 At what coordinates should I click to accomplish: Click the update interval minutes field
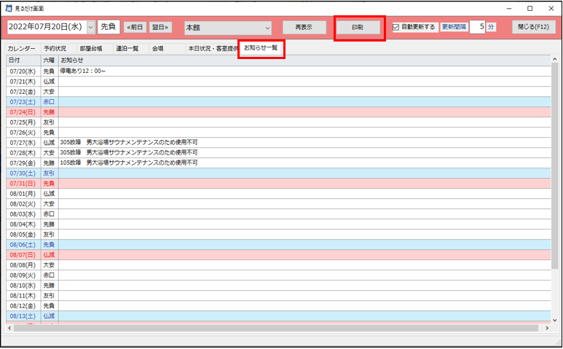477,27
